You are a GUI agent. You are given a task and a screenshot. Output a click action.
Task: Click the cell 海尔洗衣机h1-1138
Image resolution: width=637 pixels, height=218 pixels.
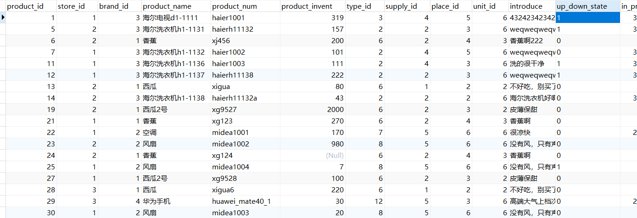coord(176,98)
